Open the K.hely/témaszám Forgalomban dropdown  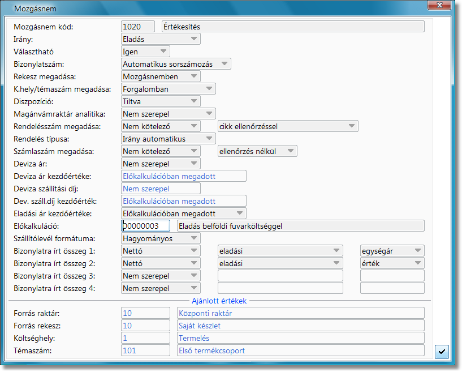point(209,89)
